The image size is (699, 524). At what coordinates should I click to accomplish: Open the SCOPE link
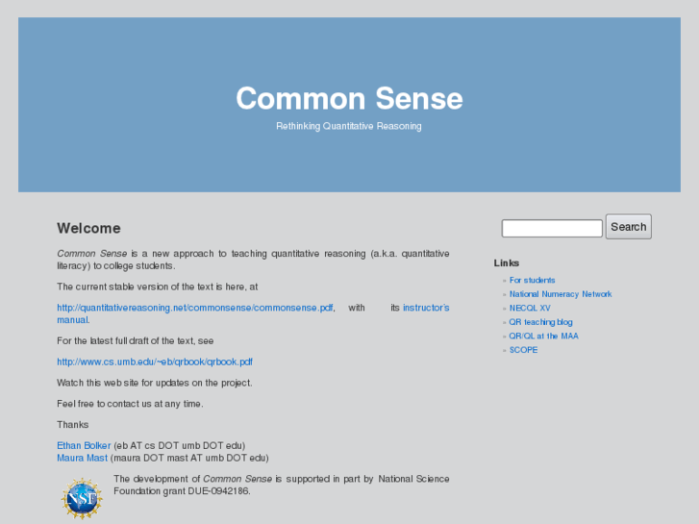[x=523, y=350]
